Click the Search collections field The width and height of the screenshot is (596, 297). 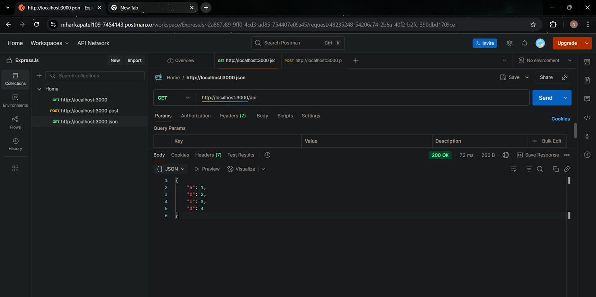pyautogui.click(x=95, y=76)
